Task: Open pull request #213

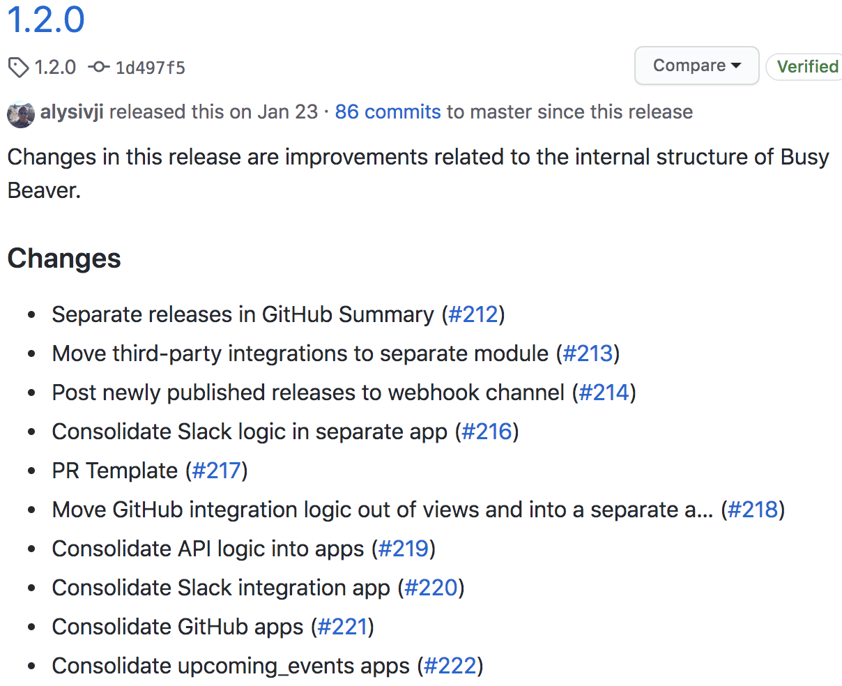Action: 588,353
